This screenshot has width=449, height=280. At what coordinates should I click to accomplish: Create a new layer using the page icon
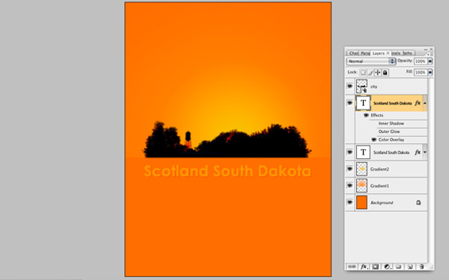[x=410, y=267]
